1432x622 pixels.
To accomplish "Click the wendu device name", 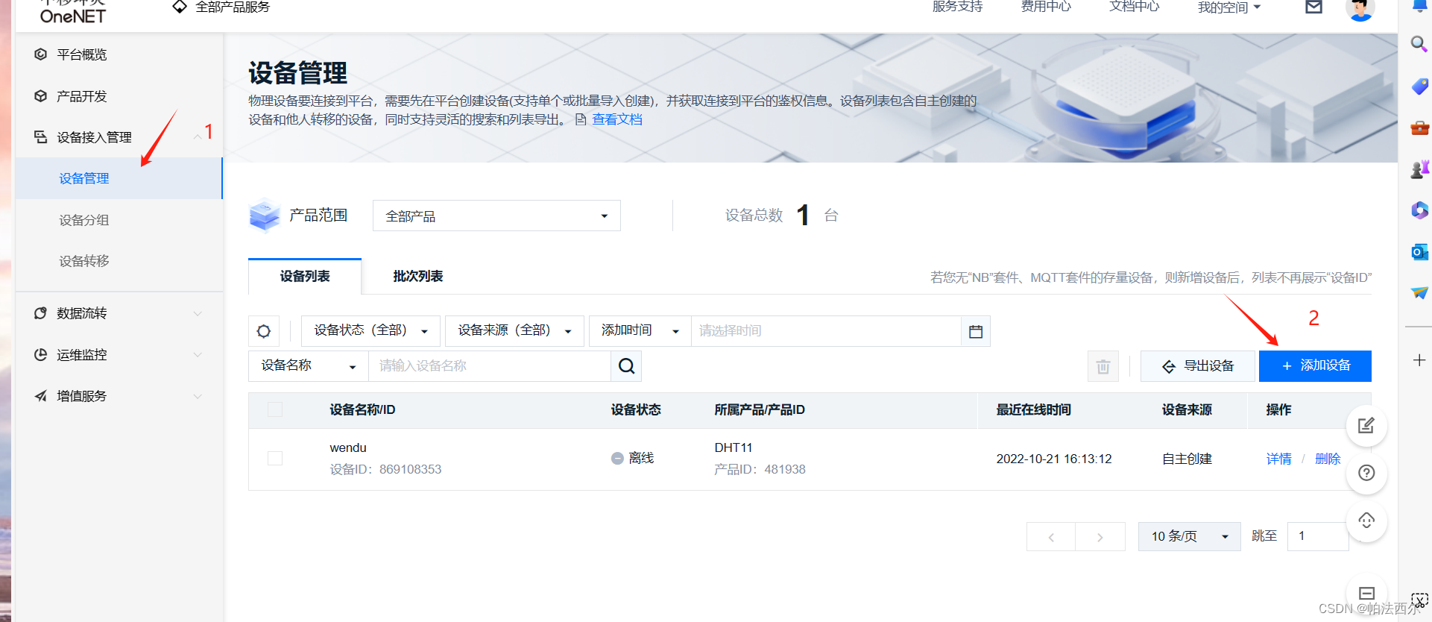I will tap(348, 448).
